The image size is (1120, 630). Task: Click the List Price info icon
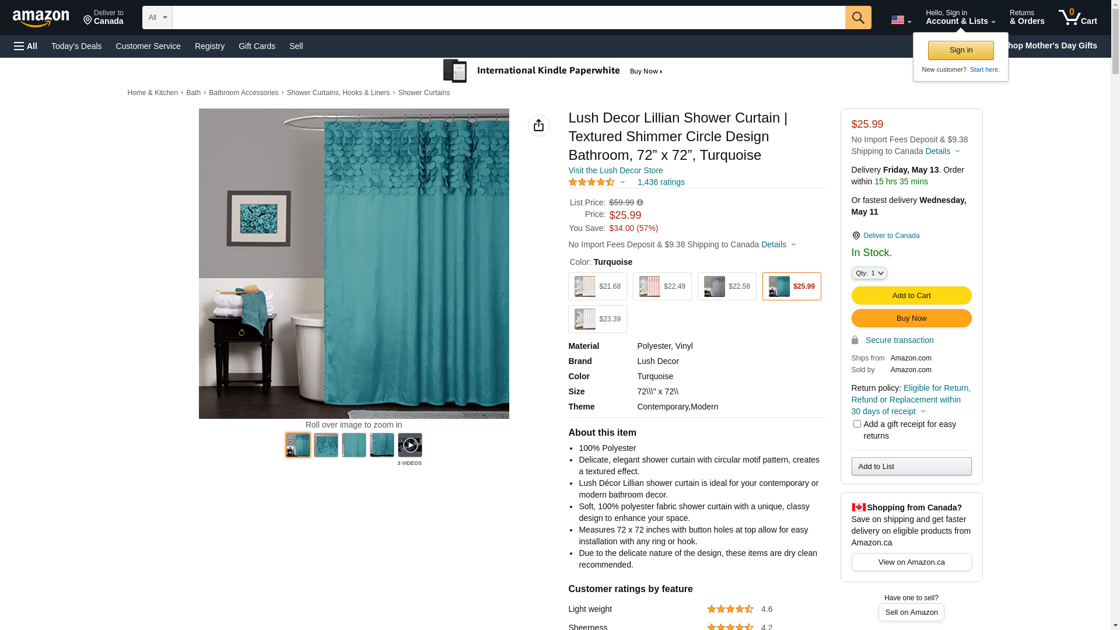[640, 202]
